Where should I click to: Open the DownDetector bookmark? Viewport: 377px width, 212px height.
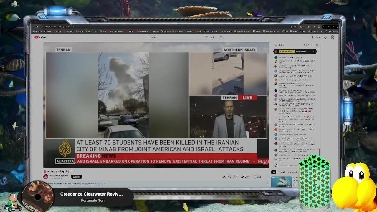[142, 31]
